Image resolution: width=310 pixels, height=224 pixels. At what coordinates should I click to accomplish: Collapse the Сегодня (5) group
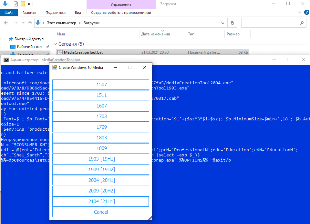point(55,44)
